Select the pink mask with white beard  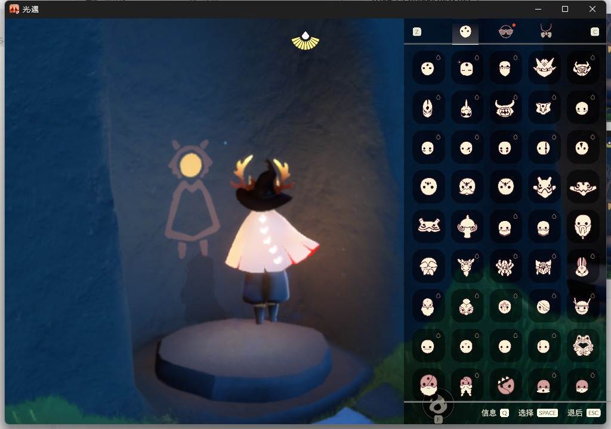coord(428,385)
